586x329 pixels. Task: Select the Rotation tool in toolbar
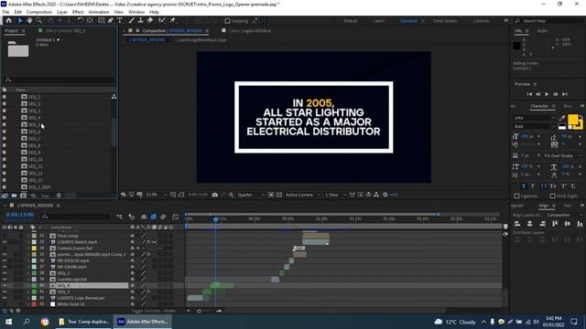pyautogui.click(x=81, y=20)
